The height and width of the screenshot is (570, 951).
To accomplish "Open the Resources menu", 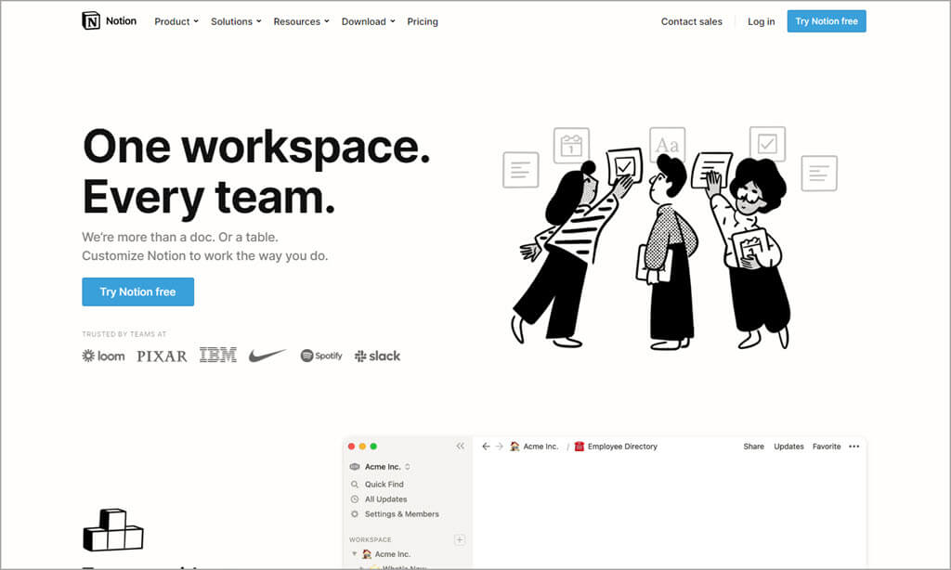I will (x=301, y=21).
